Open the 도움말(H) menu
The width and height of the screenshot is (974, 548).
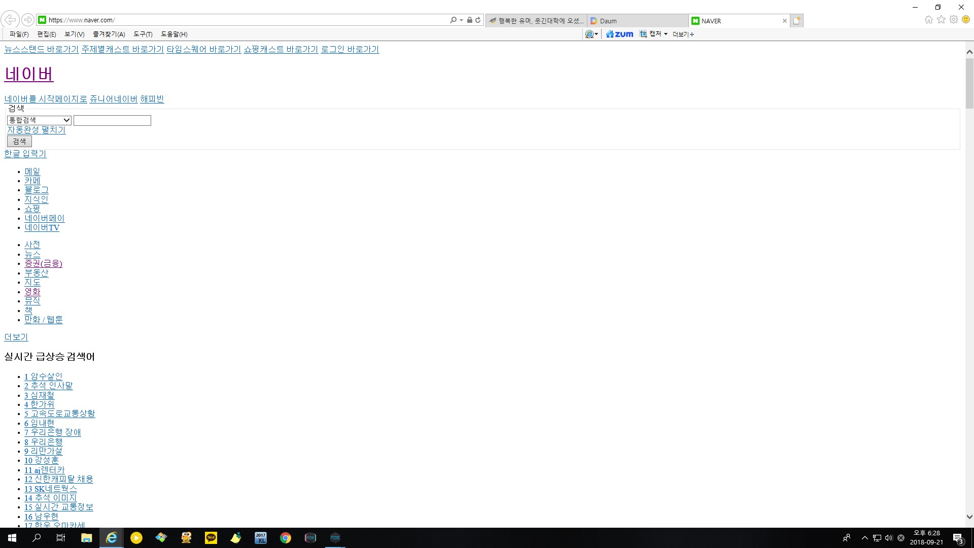(x=174, y=34)
